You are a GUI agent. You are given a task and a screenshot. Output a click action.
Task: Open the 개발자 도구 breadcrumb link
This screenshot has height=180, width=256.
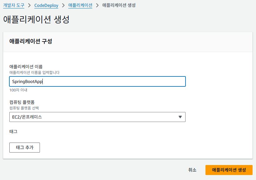click(x=14, y=5)
